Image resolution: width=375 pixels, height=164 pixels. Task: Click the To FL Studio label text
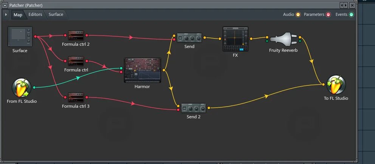click(x=336, y=99)
